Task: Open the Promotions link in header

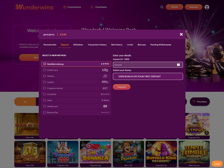Action: (x=72, y=7)
